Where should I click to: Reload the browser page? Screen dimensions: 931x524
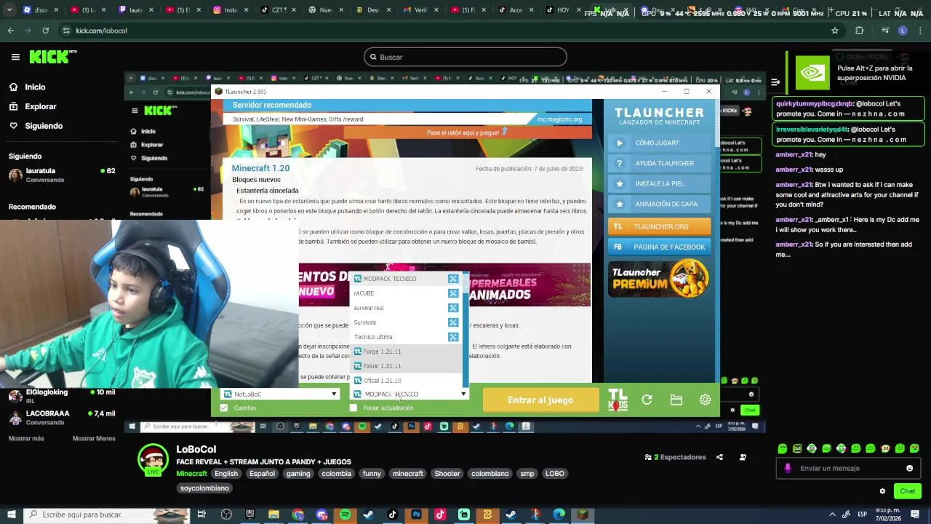[46, 31]
